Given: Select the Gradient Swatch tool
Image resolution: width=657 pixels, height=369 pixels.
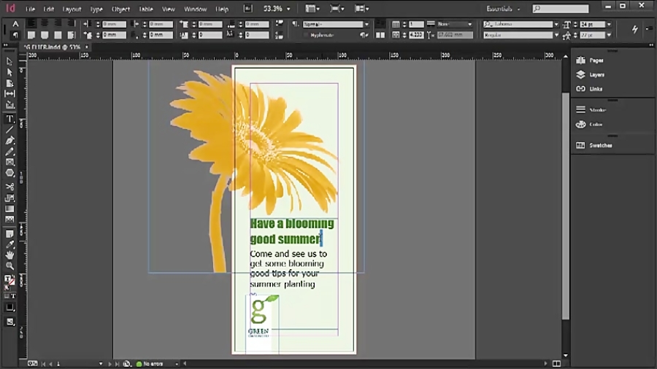Looking at the screenshot, I should click(x=9, y=209).
